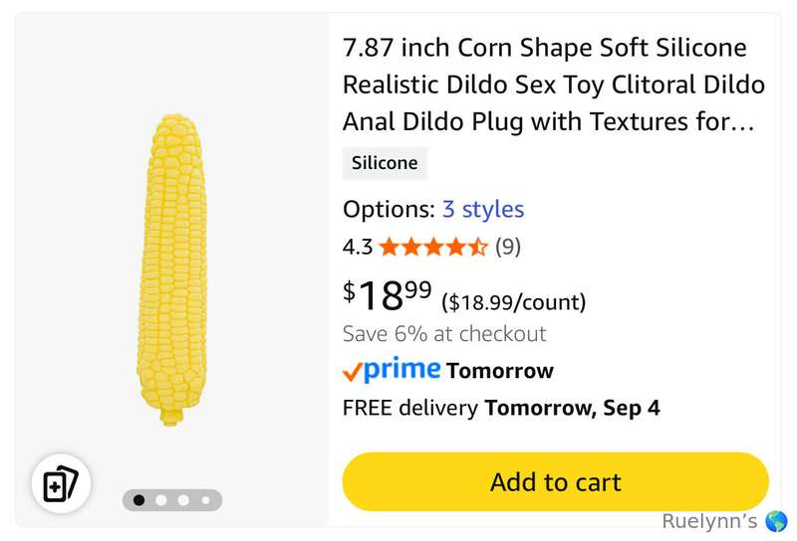Screen dimensions: 797x541
Task: Click the $18.99 price
Action: point(388,295)
